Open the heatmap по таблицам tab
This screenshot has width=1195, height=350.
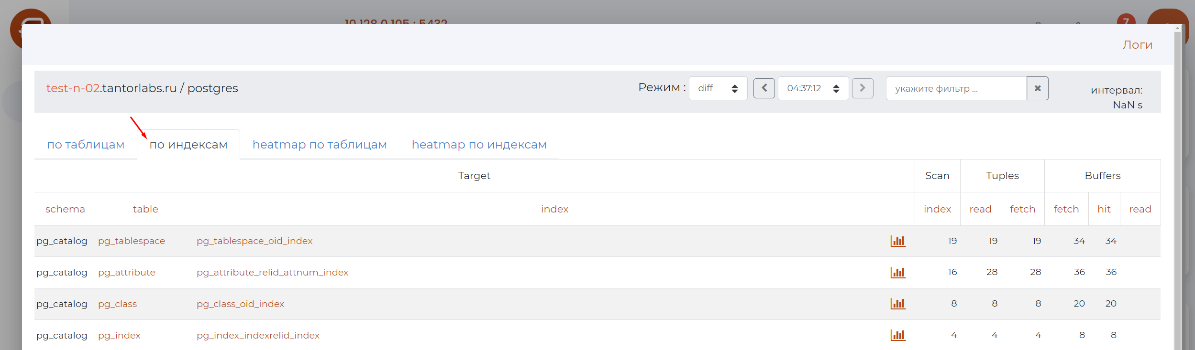(x=320, y=145)
